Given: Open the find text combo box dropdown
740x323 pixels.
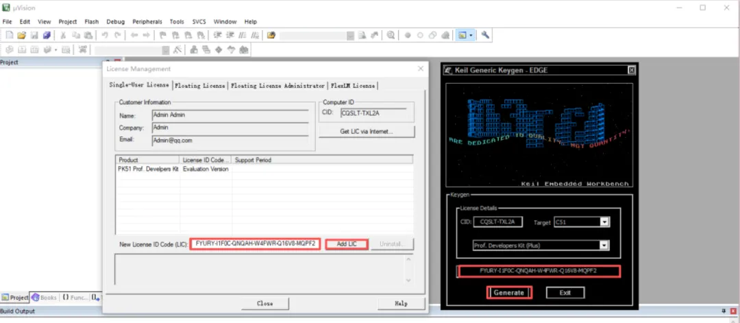Looking at the screenshot, I should (351, 36).
